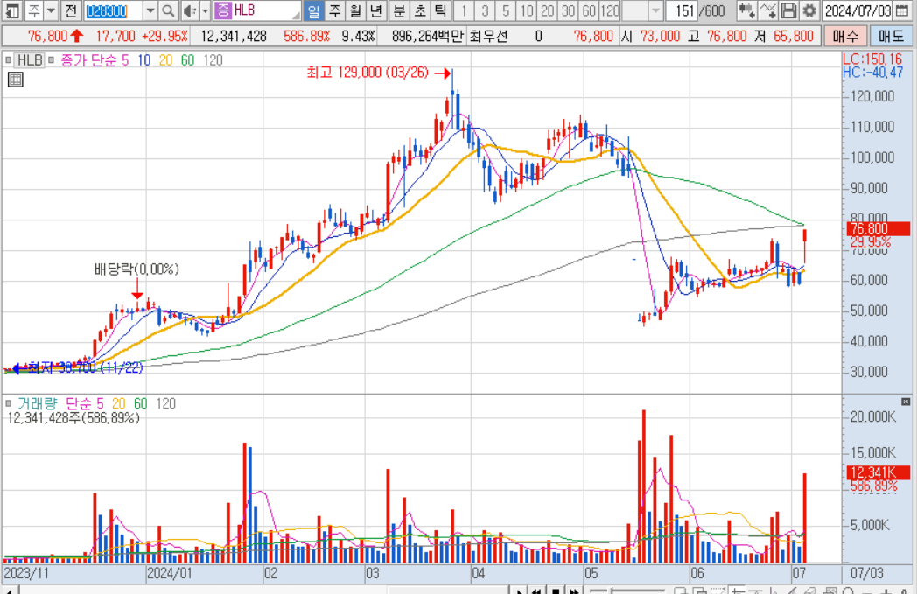917x594 pixels.
Task: Click the 시 73,000 opening price
Action: pyautogui.click(x=650, y=36)
